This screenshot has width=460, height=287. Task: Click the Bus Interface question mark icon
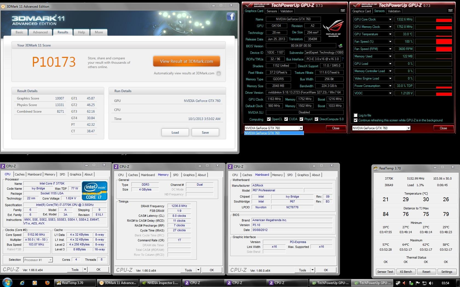click(x=343, y=59)
